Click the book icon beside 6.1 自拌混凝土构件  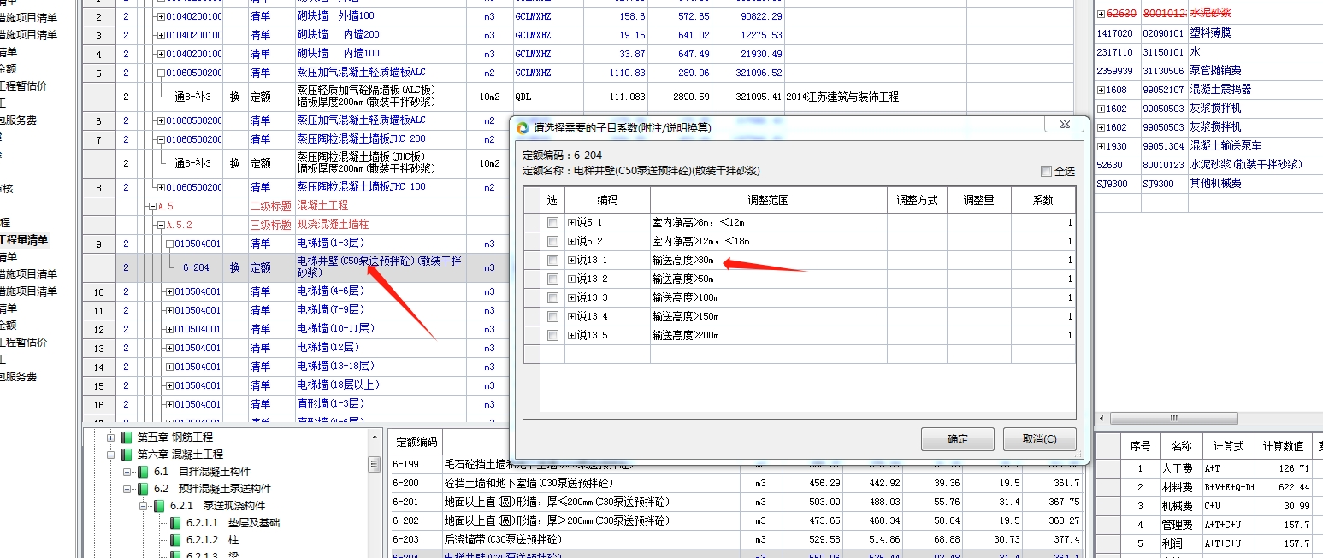click(143, 471)
